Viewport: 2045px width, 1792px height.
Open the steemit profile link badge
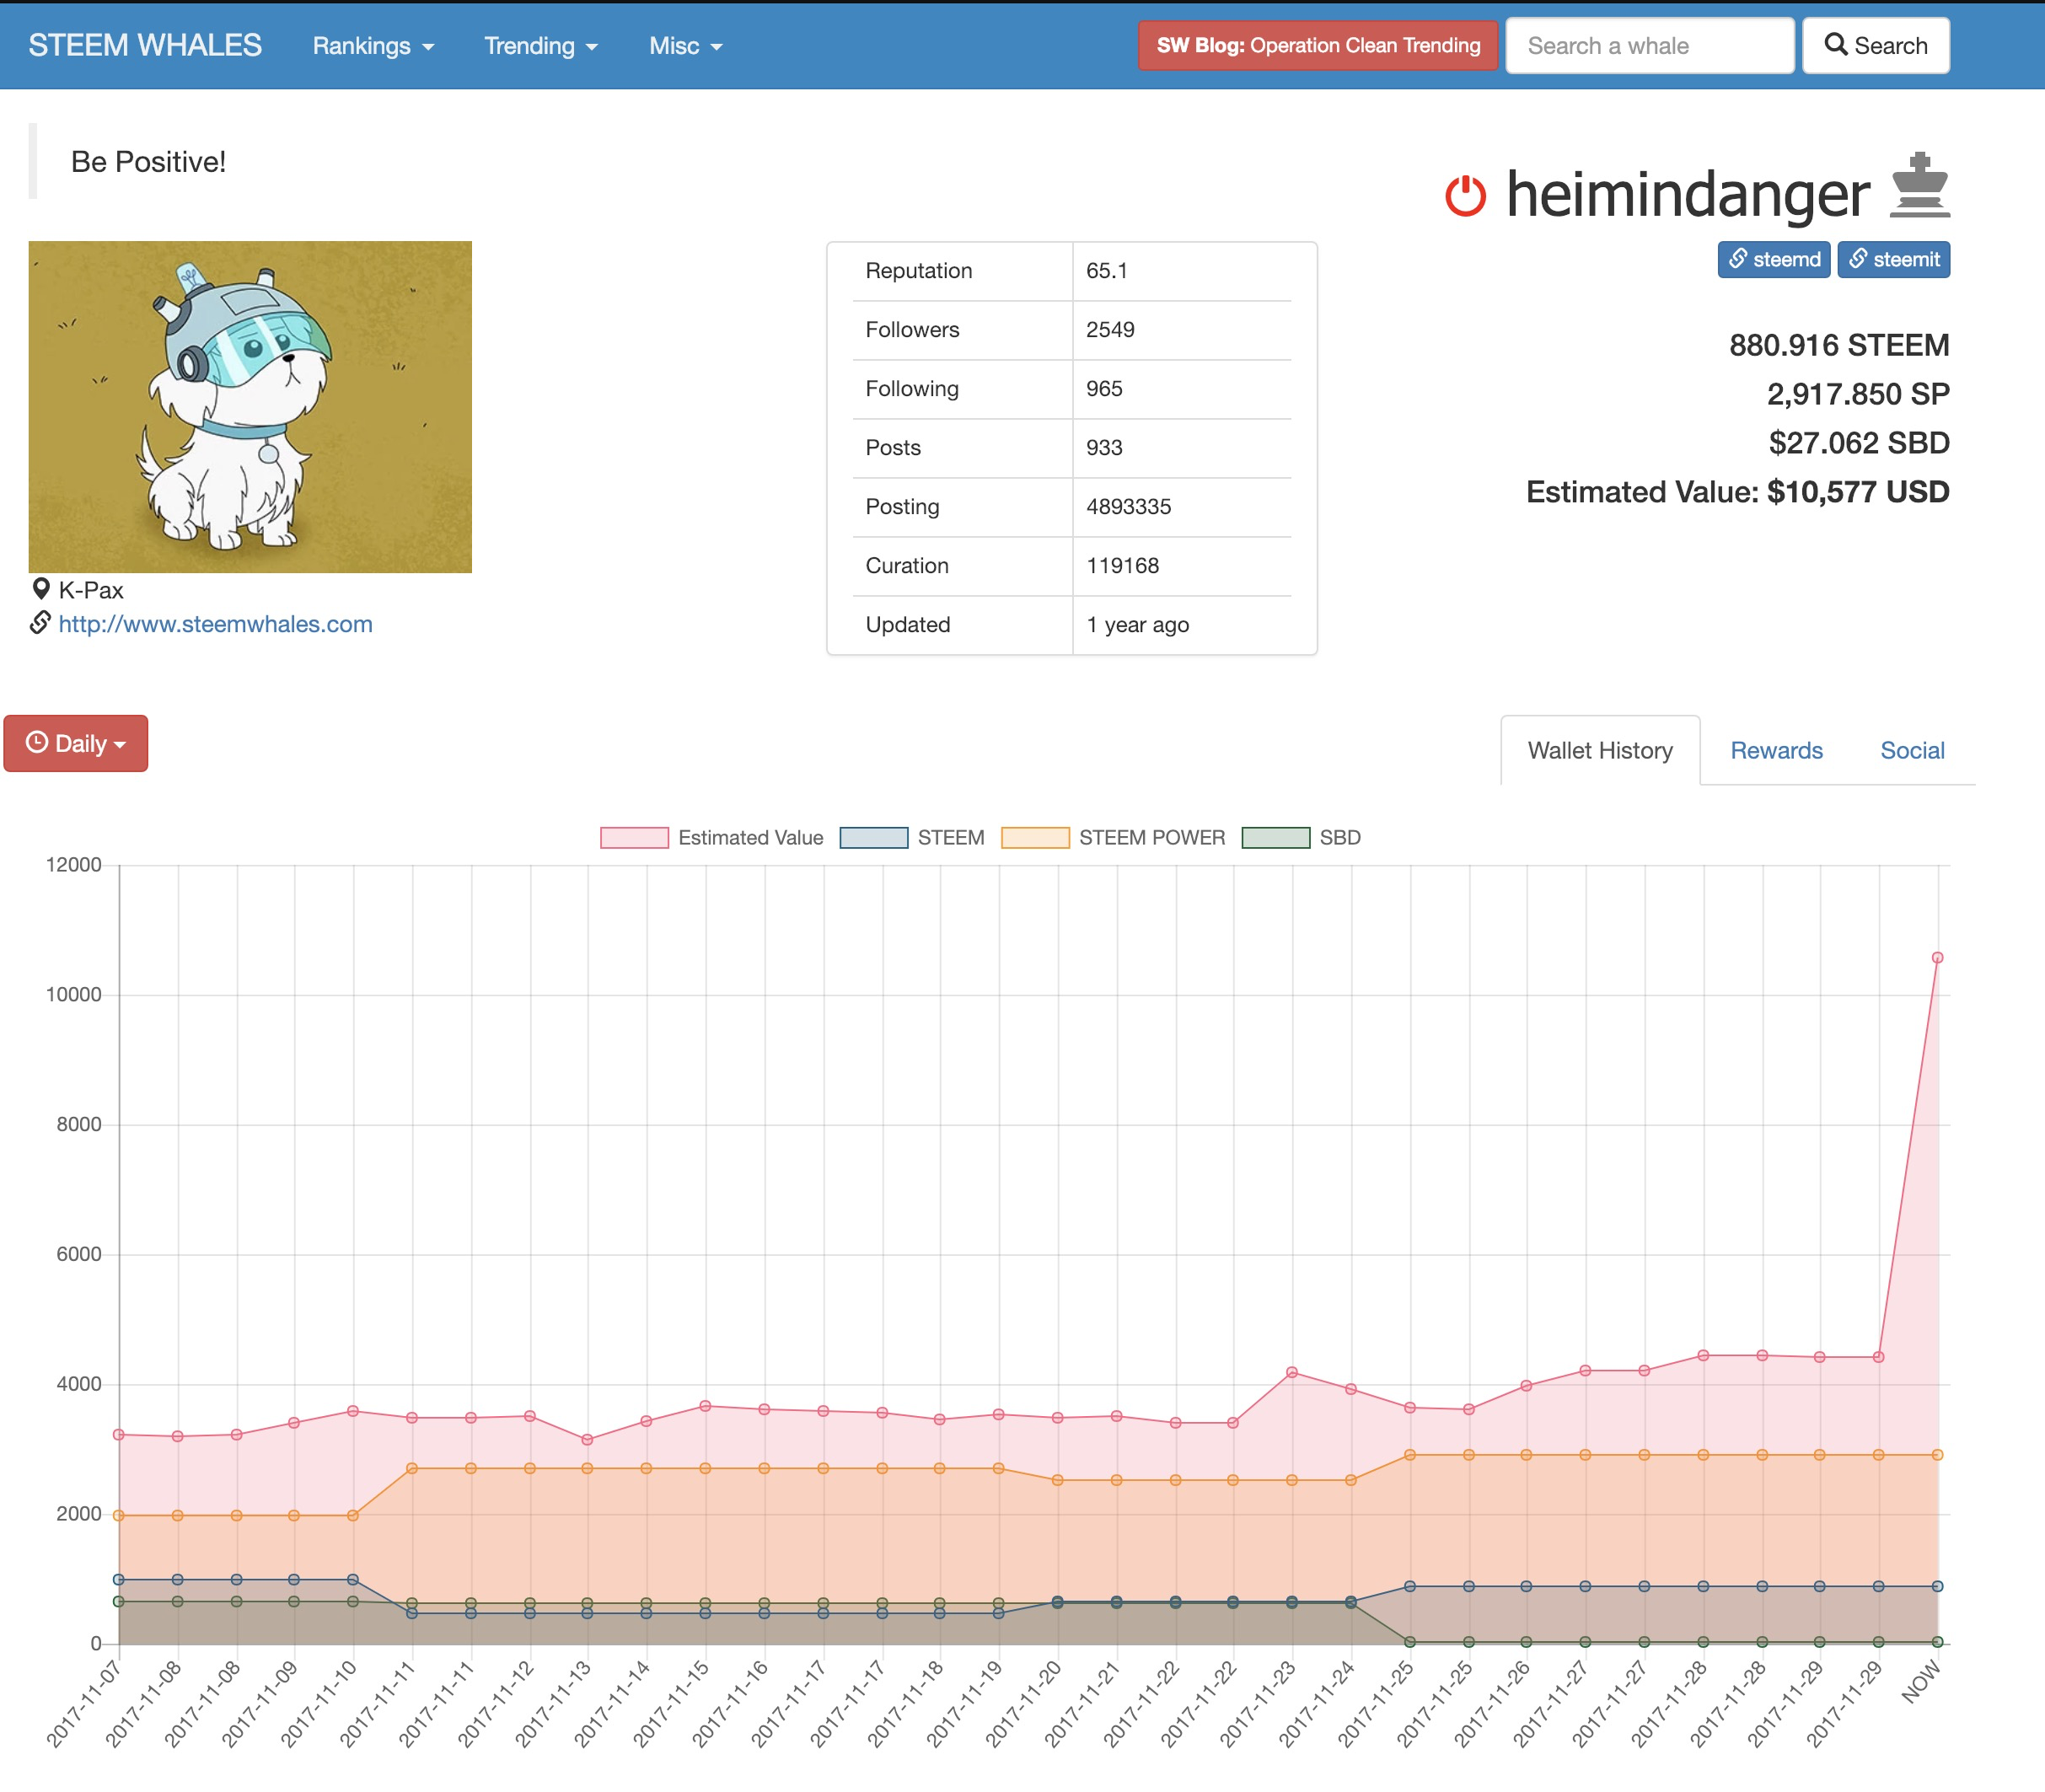1893,260
